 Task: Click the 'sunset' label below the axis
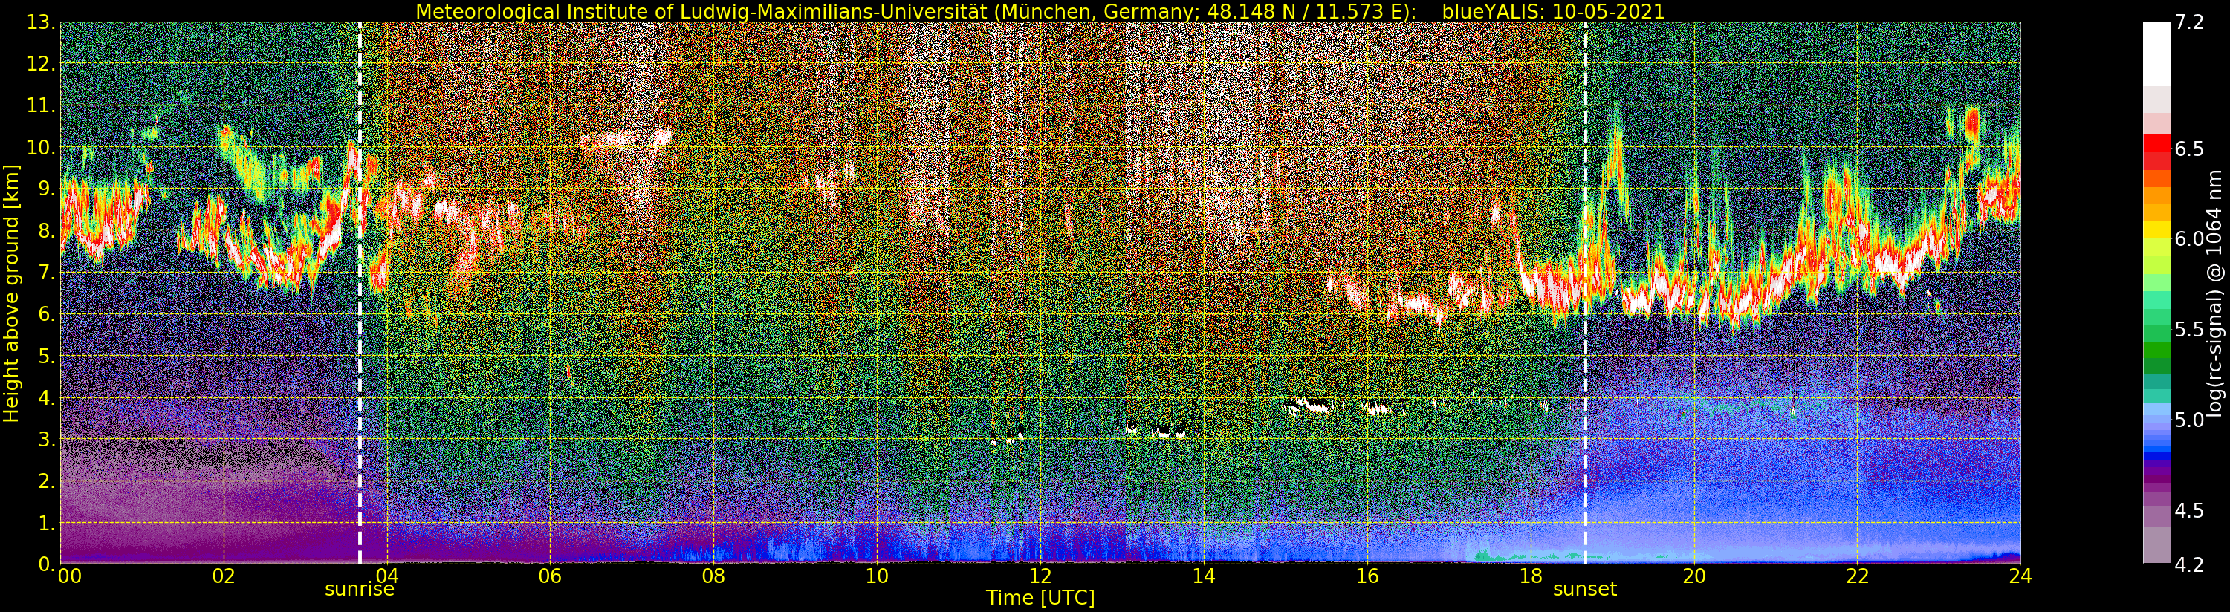coord(1585,589)
